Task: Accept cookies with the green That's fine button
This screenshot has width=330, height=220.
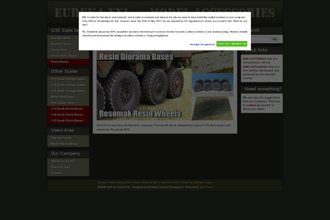Action: point(232,43)
